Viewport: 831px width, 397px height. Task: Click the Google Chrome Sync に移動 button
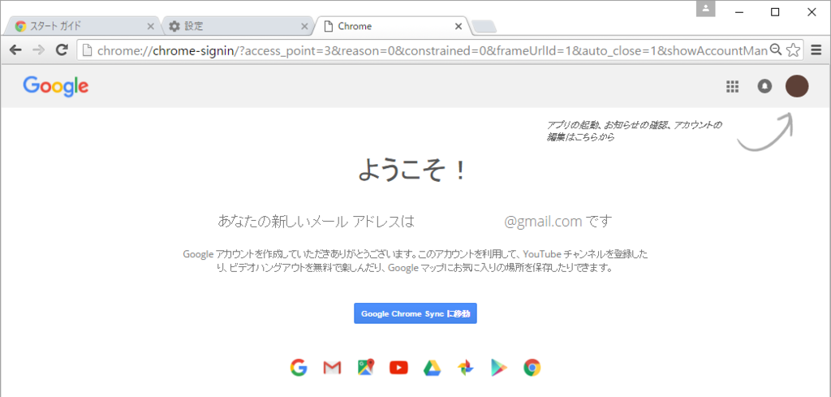tap(415, 313)
